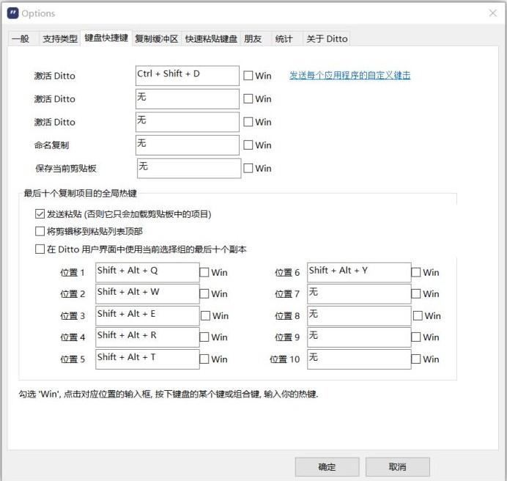Screen dimensions: 507x481
Task: Check Win box for 位置 8
Action: (x=418, y=315)
